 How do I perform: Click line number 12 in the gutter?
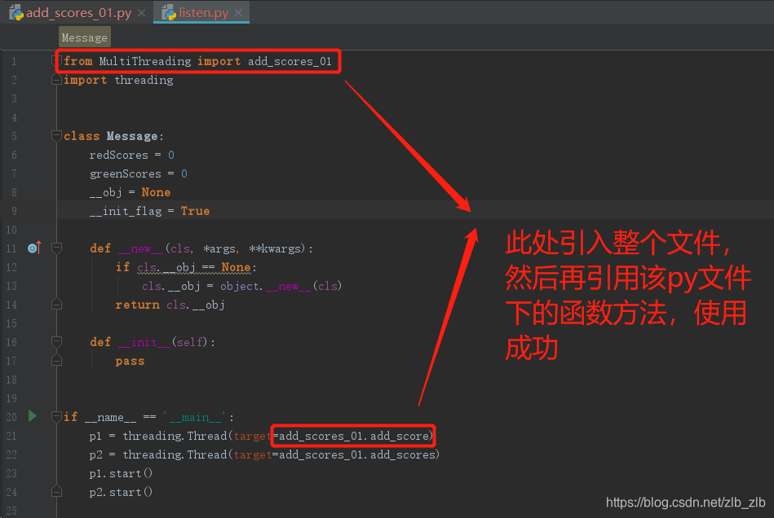tap(14, 267)
